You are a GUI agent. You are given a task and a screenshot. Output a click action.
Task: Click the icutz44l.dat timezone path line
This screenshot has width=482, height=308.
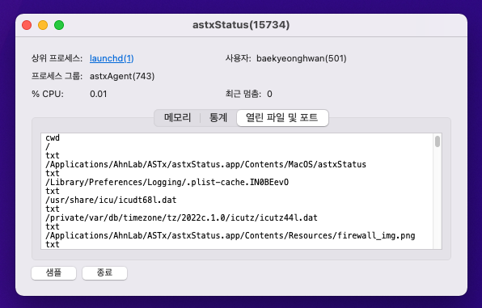tap(181, 218)
